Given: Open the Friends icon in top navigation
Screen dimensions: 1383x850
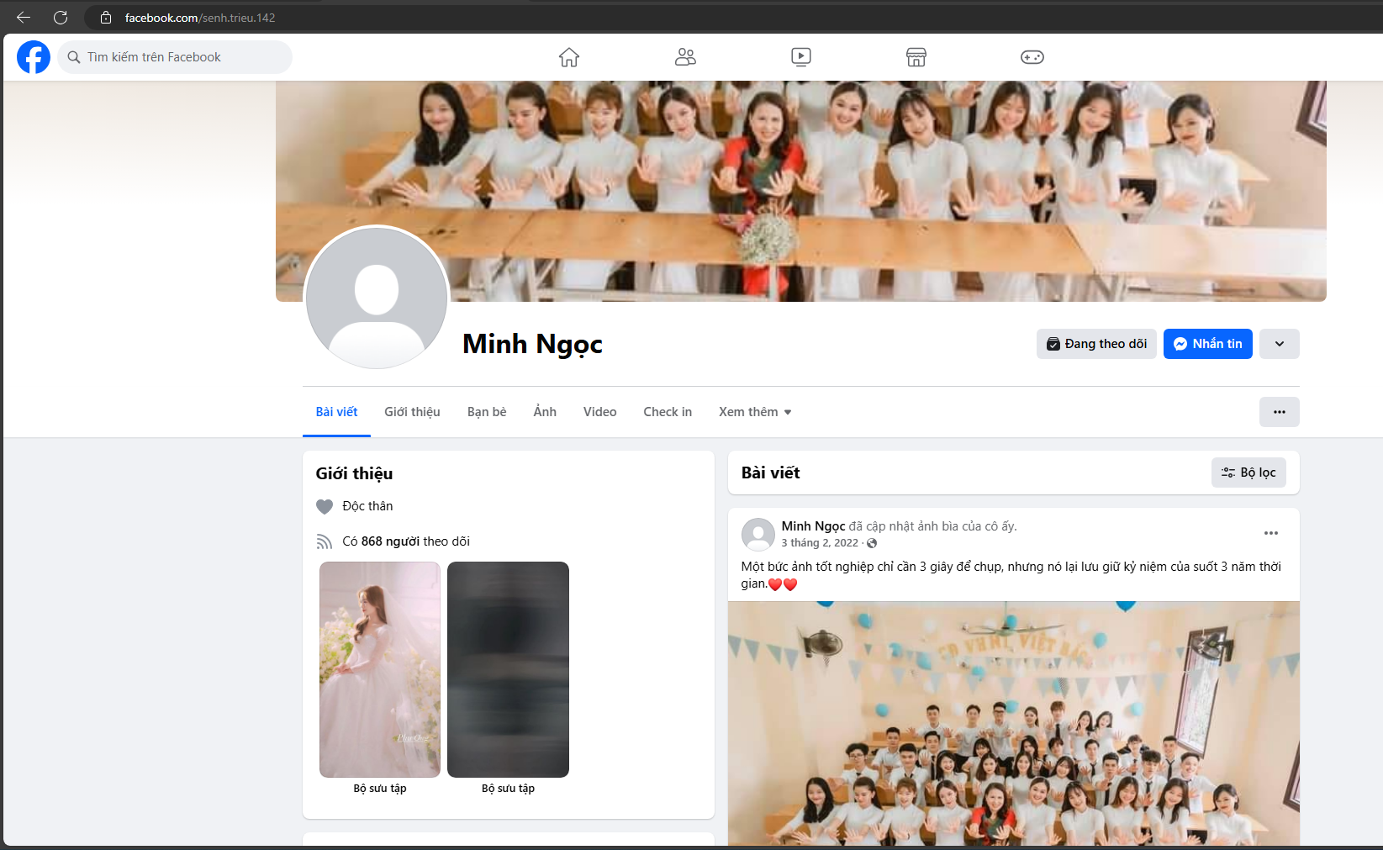Looking at the screenshot, I should point(685,57).
